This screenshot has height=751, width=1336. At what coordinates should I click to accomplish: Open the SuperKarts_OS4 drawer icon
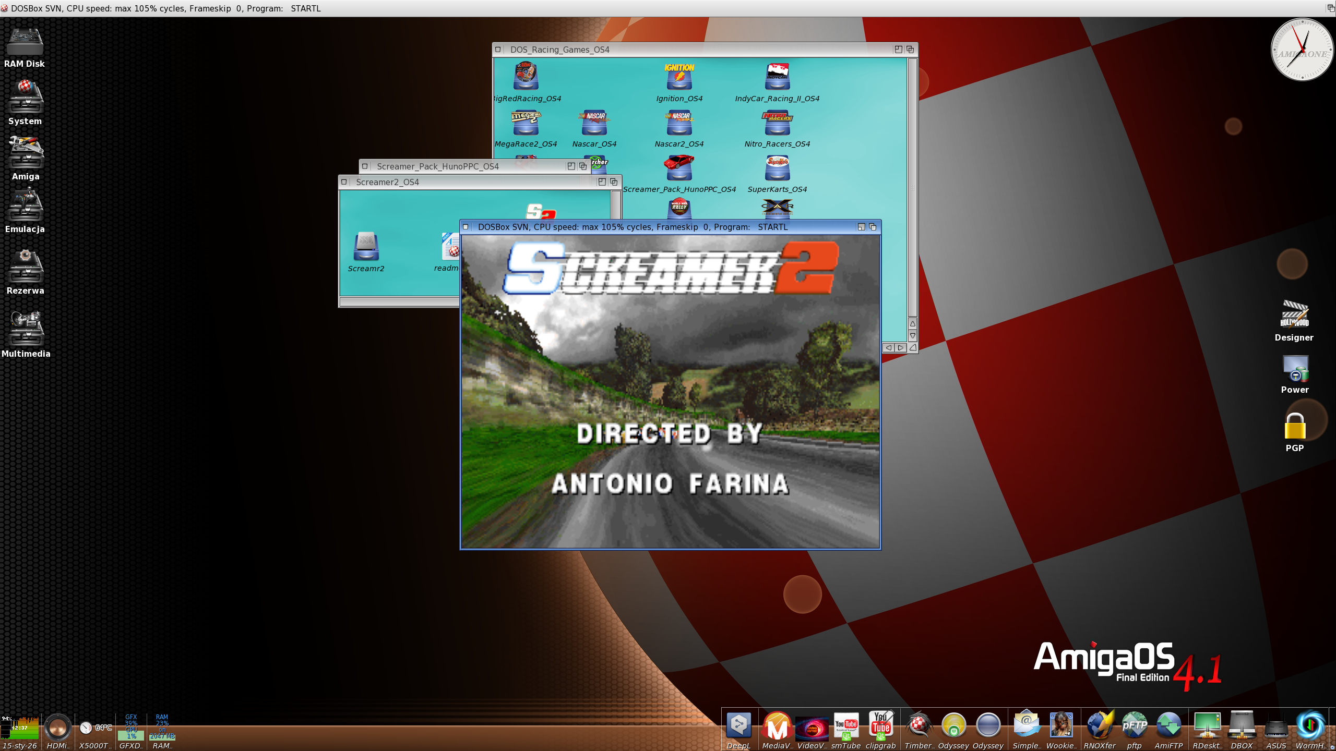[x=777, y=168]
